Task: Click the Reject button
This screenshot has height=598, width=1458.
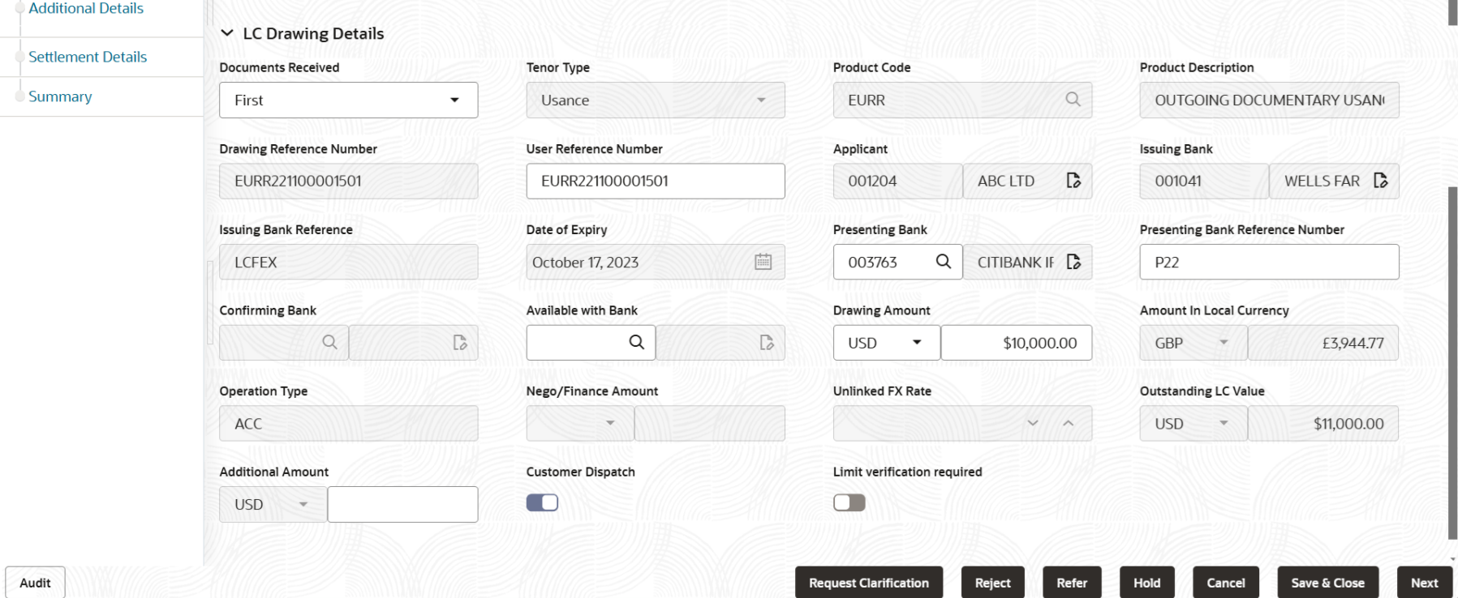Action: [992, 583]
